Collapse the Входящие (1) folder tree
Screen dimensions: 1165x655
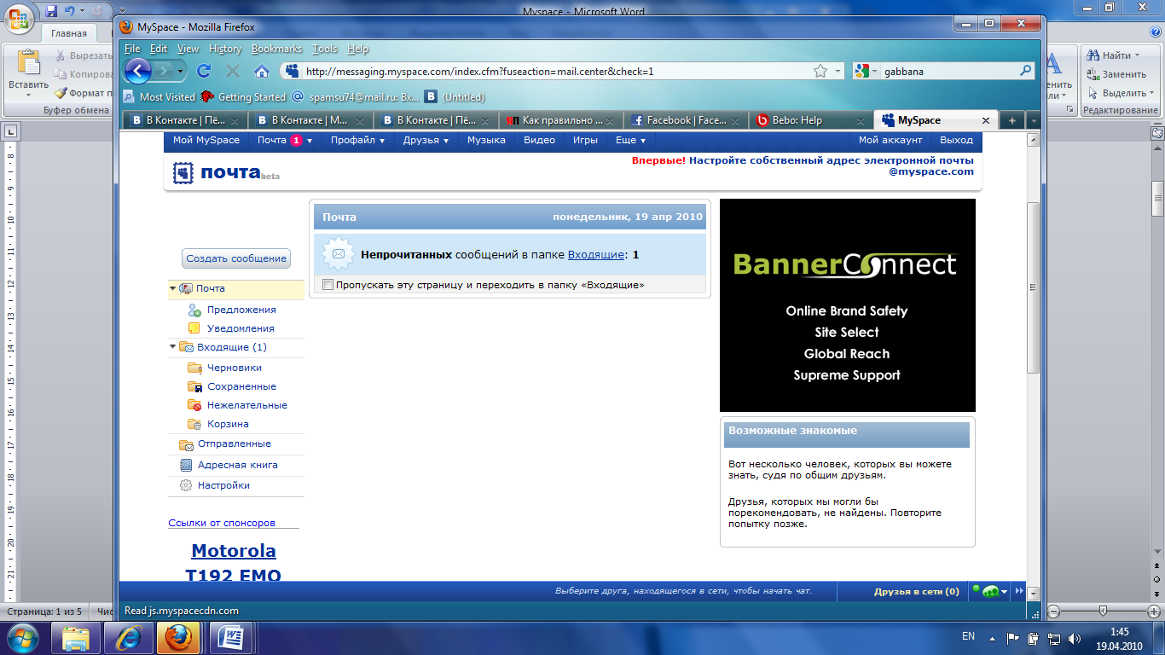(x=173, y=347)
